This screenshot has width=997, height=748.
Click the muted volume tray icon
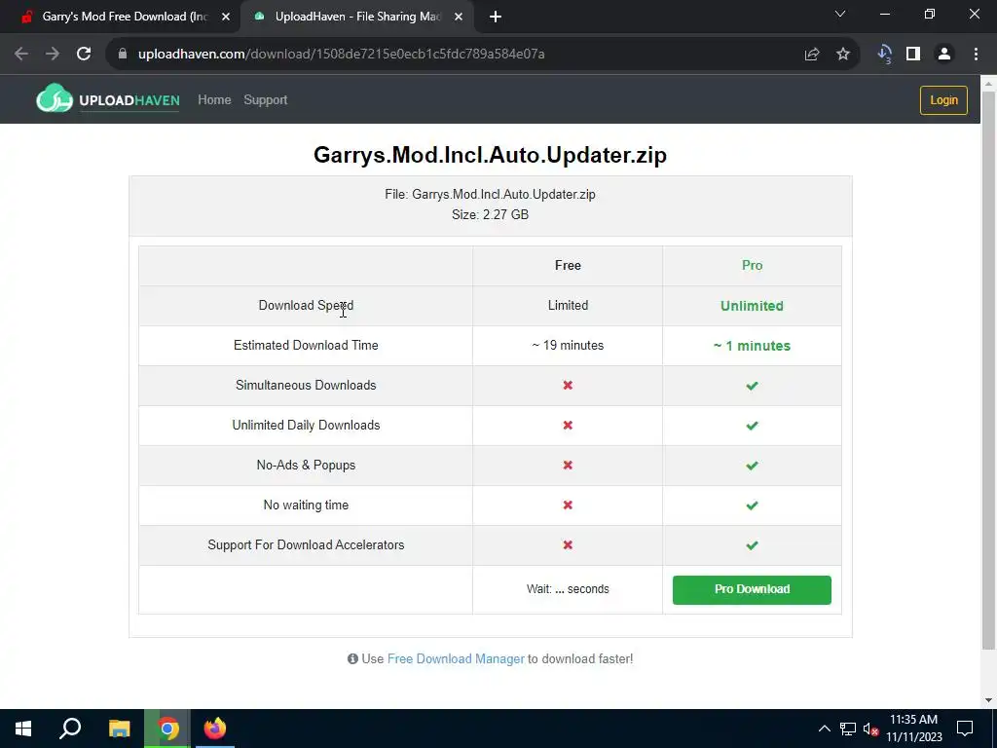(870, 729)
